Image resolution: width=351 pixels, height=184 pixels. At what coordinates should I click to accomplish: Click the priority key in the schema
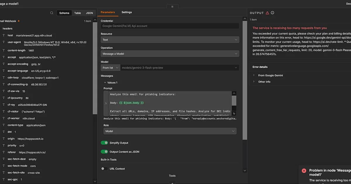[12, 145]
